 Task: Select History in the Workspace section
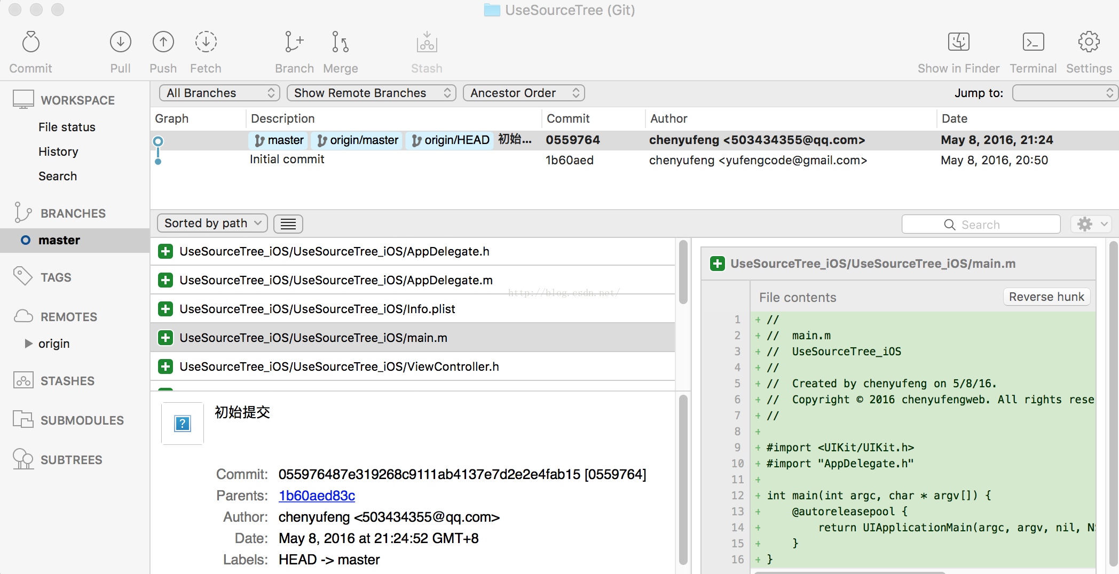click(x=58, y=152)
